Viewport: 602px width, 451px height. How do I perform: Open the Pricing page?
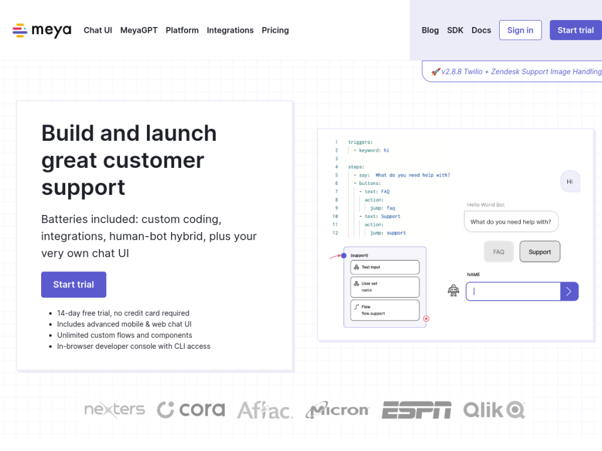(275, 31)
